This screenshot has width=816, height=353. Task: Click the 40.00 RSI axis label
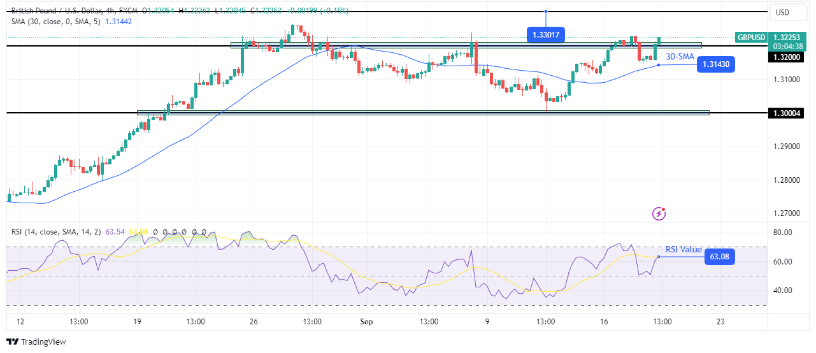782,291
